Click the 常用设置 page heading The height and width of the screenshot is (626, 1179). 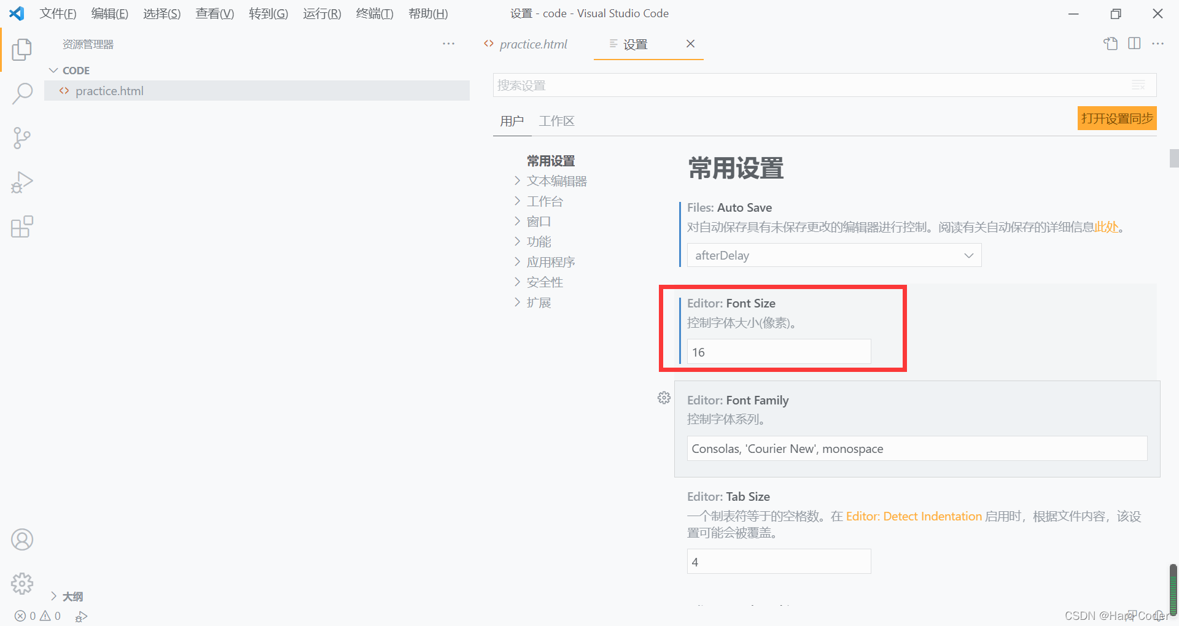pyautogui.click(x=736, y=168)
